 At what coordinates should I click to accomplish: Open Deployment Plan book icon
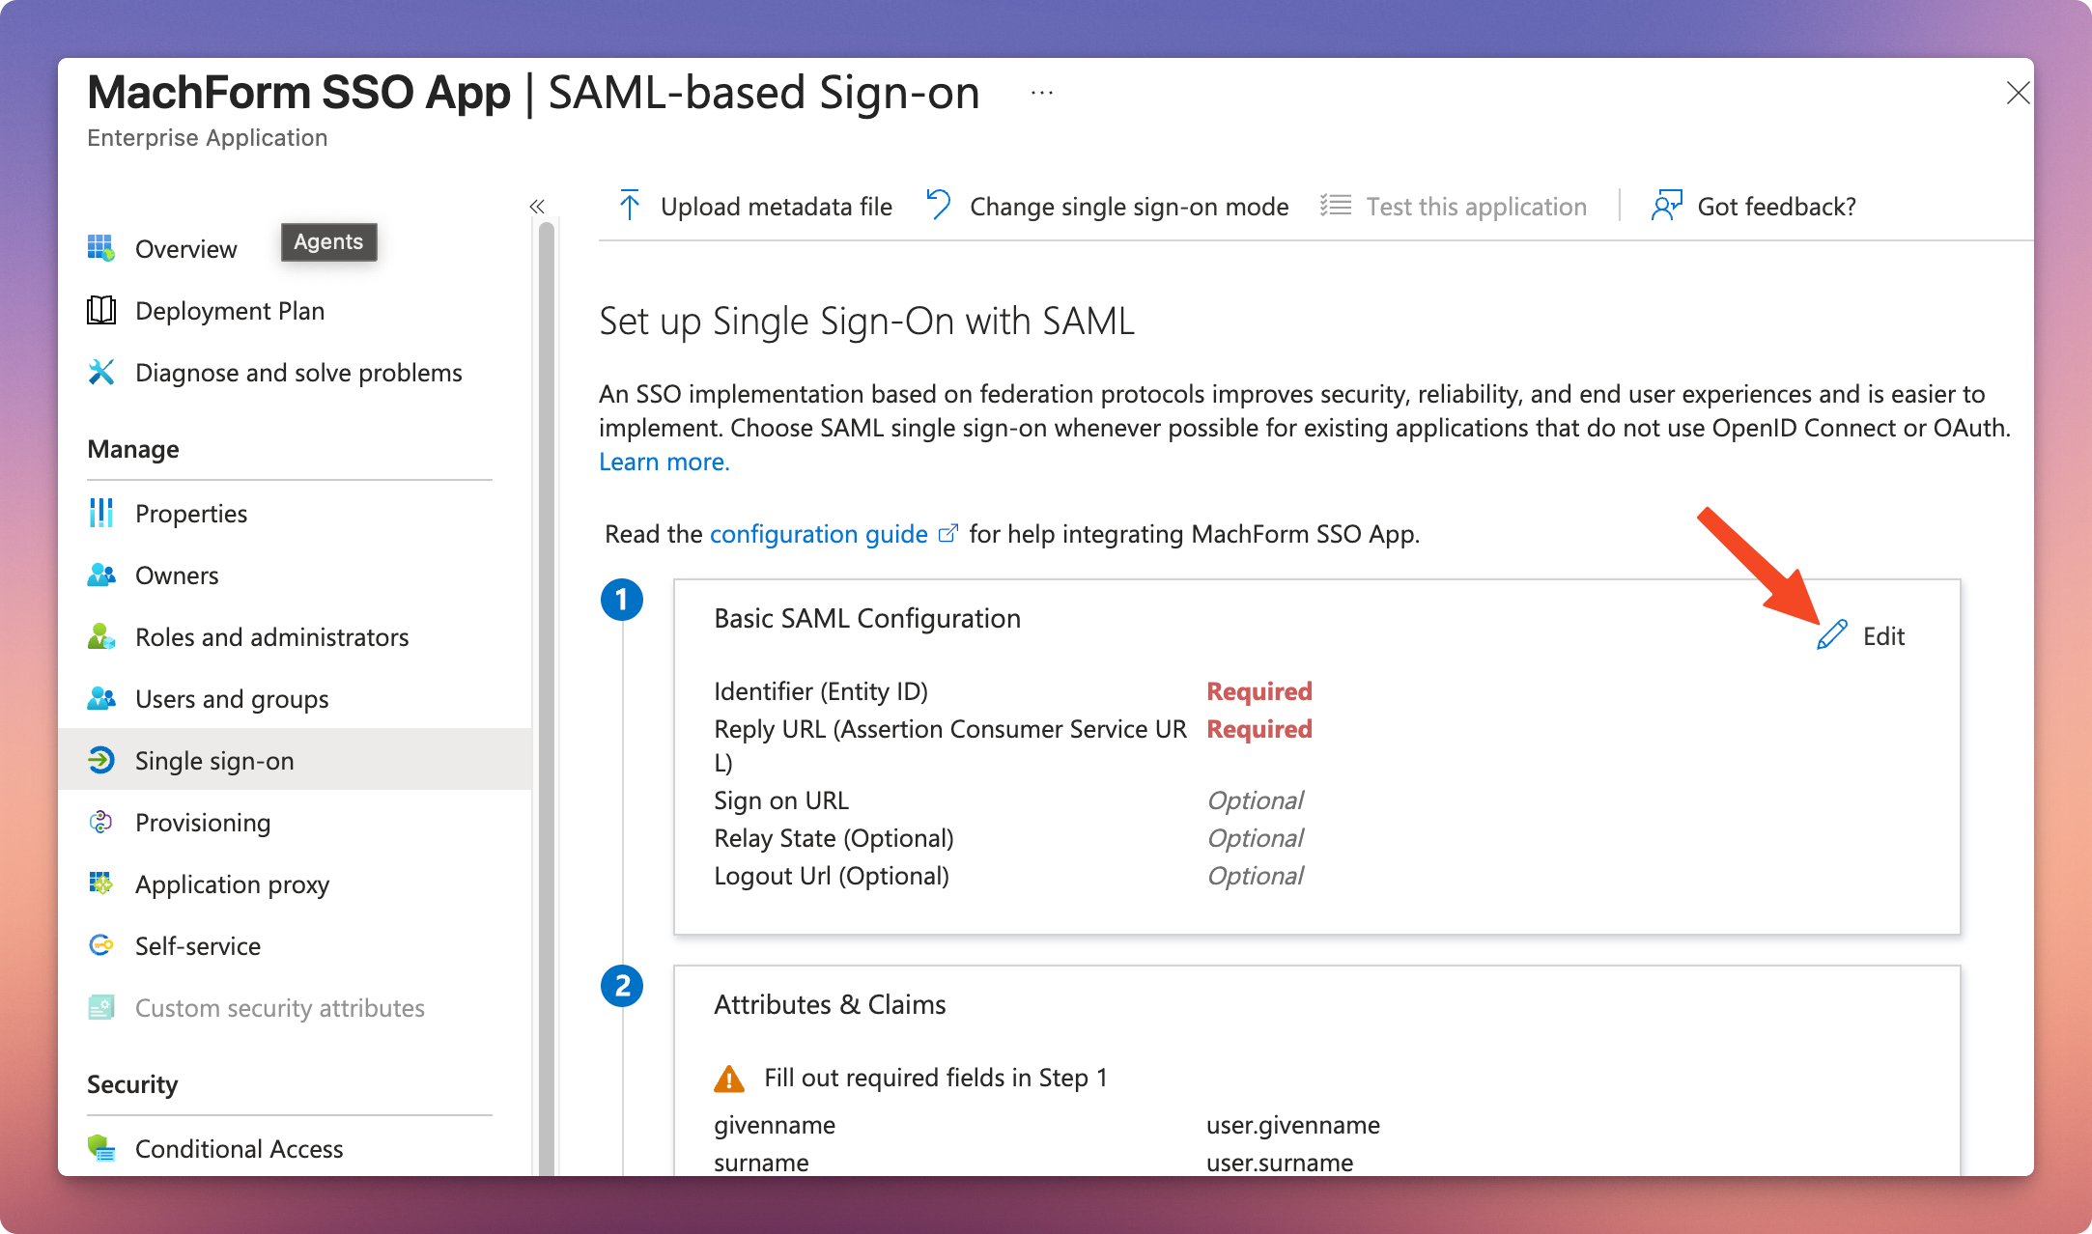pos(101,311)
